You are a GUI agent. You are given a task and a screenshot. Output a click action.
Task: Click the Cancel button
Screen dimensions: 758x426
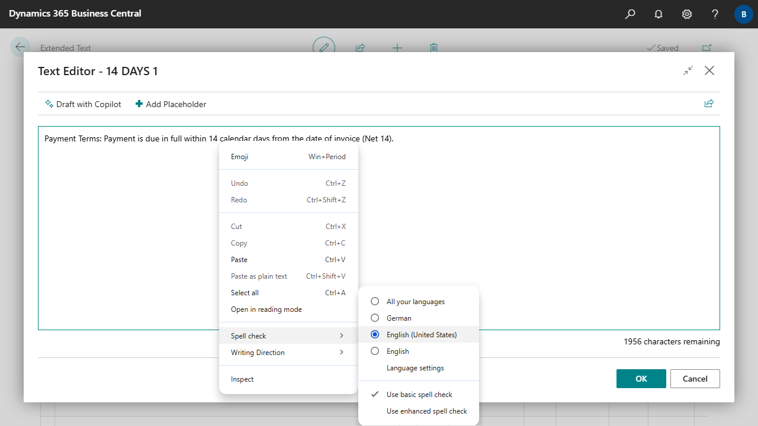(695, 379)
